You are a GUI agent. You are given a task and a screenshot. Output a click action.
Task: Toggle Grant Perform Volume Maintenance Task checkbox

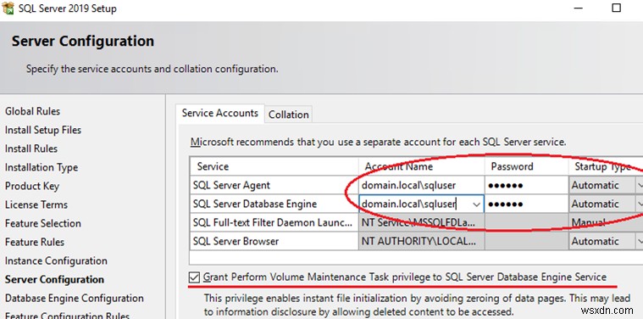tap(194, 277)
